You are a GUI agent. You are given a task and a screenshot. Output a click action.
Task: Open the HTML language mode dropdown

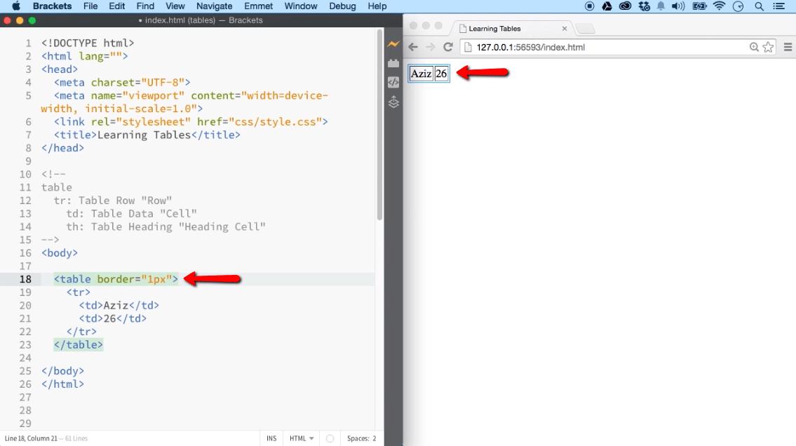click(x=301, y=438)
